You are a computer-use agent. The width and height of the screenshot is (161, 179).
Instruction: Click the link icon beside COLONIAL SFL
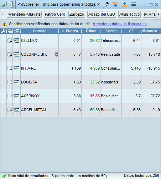tap(56, 54)
